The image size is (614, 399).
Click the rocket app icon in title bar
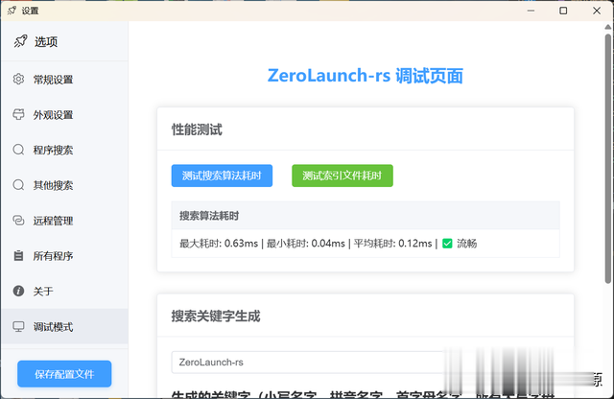tap(12, 11)
